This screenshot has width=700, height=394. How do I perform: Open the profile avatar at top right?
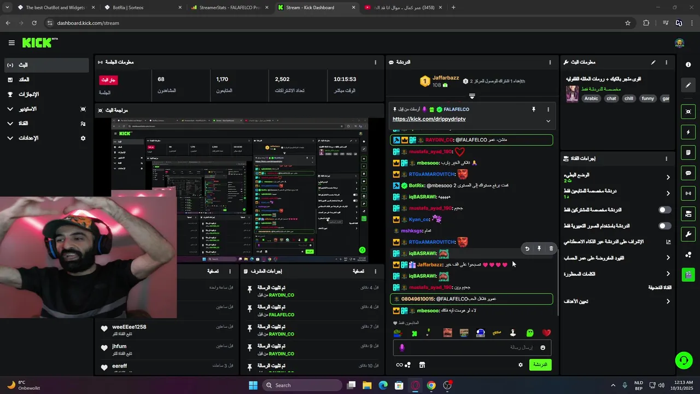[x=680, y=43]
